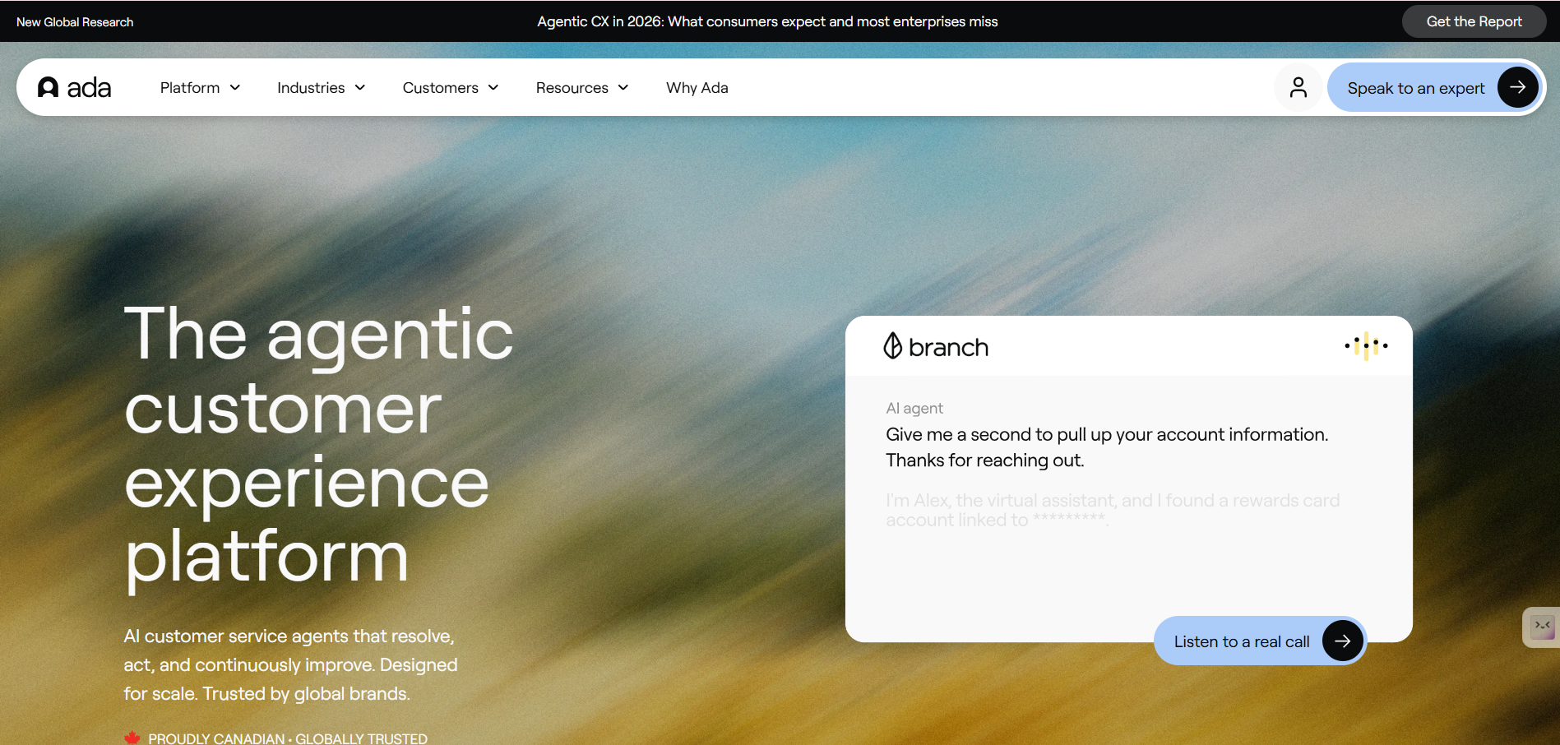The width and height of the screenshot is (1560, 745).
Task: Go to the Why Ada page
Action: [x=697, y=87]
